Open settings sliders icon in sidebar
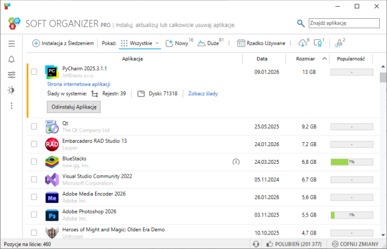387x249 pixels. click(x=12, y=75)
